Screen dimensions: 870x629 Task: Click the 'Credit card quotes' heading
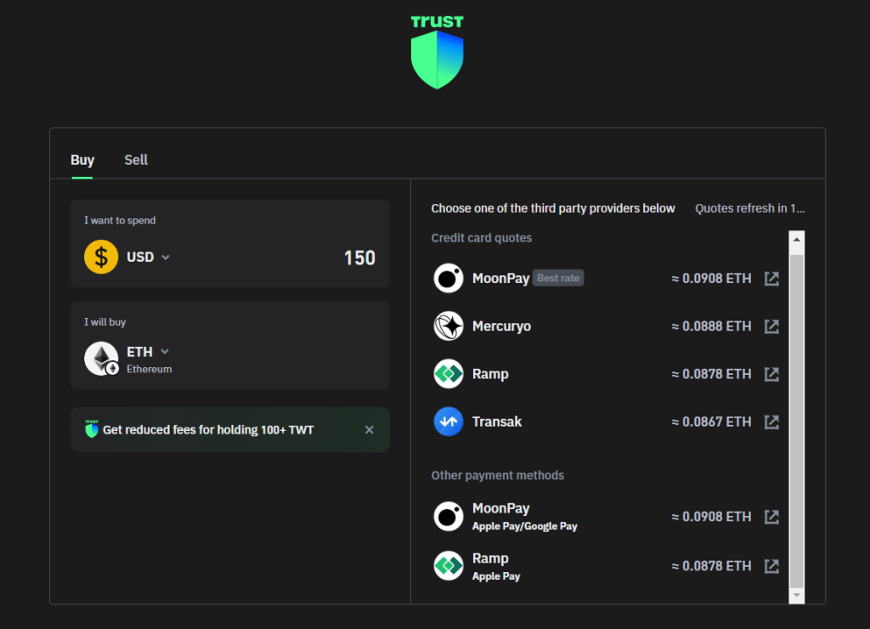(x=481, y=238)
